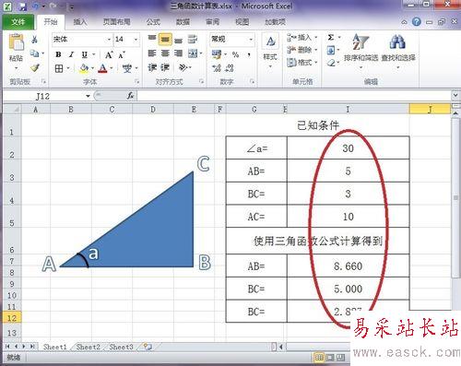Screen dimensions: 461x366
Task: Open the font name dropdown
Action: 109,40
